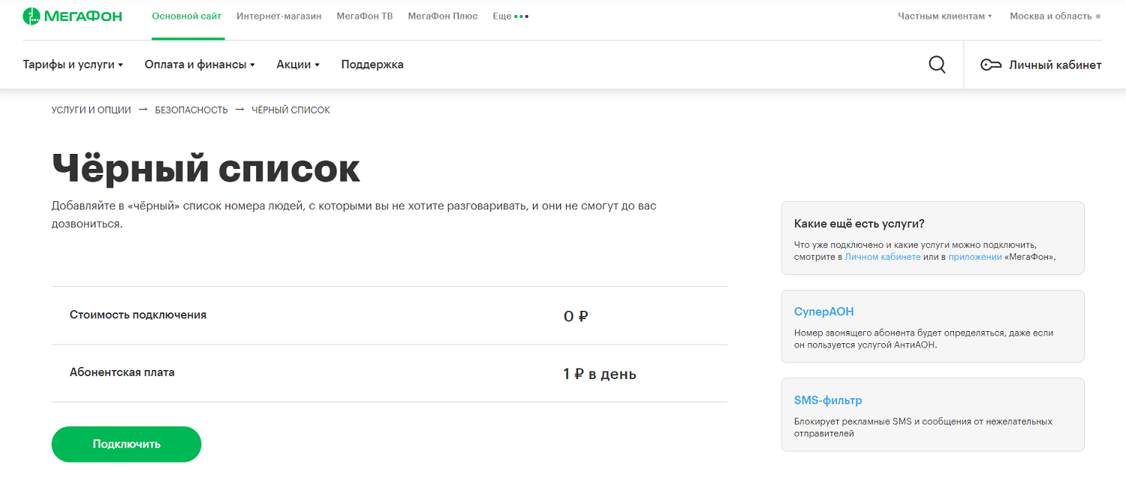This screenshot has height=485, width=1126.
Task: Click the 1 ₽ в день value
Action: click(600, 374)
